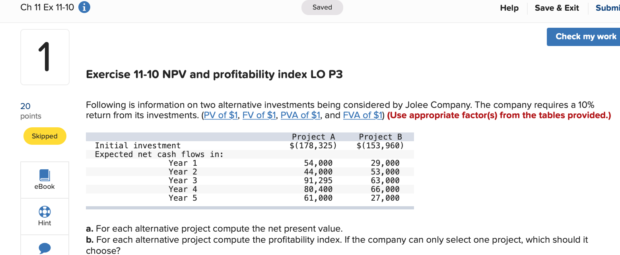This screenshot has height=255, width=620.
Task: Open the Hint lifebuoy icon
Action: pos(45,211)
